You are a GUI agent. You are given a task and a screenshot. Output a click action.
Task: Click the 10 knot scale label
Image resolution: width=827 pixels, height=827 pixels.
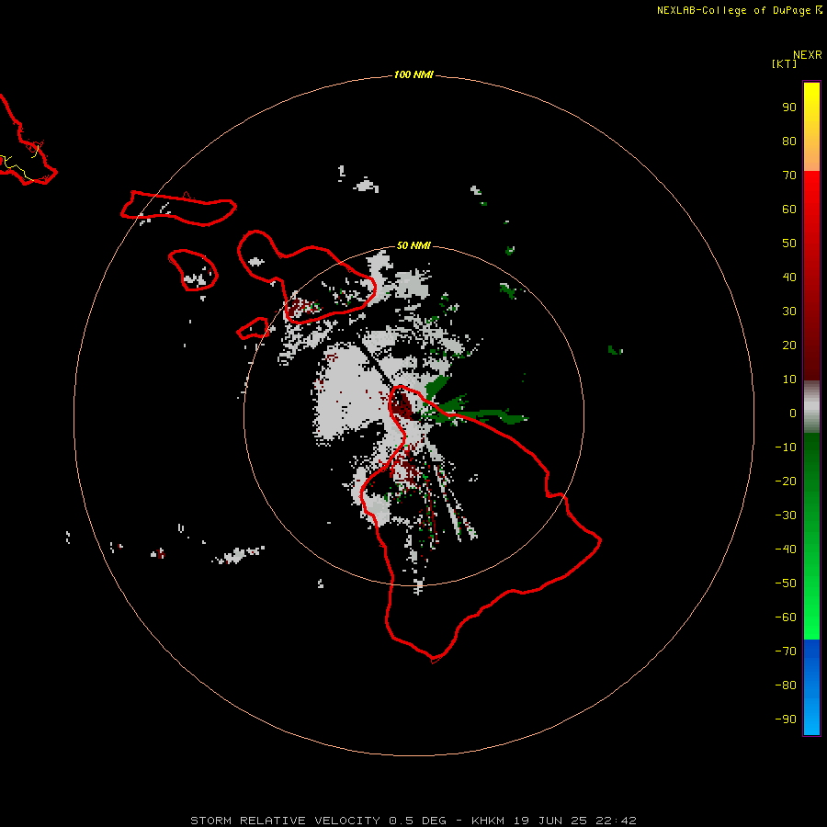(789, 380)
